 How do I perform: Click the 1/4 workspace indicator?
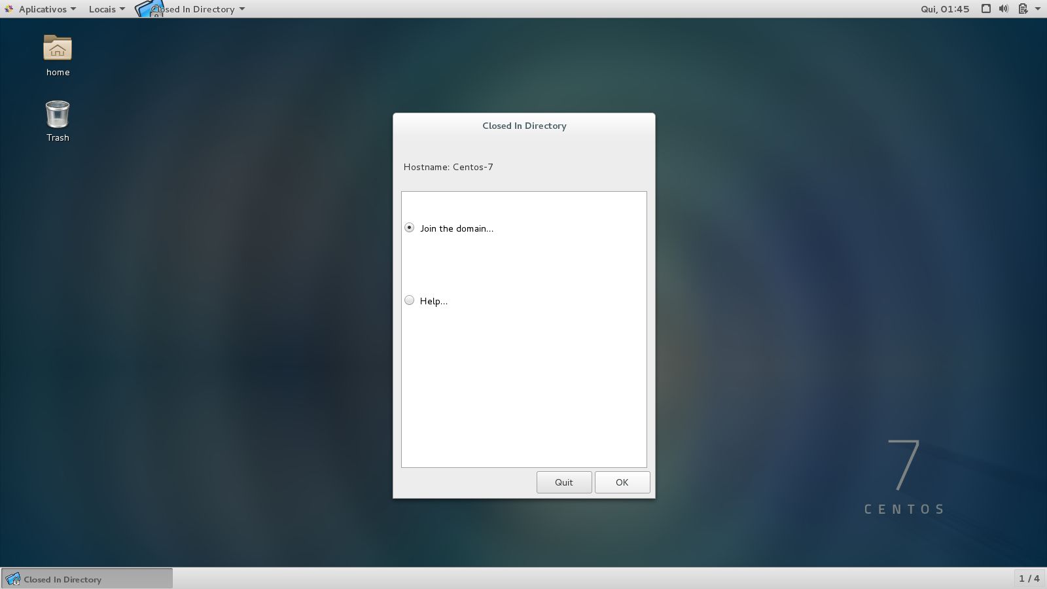point(1029,579)
